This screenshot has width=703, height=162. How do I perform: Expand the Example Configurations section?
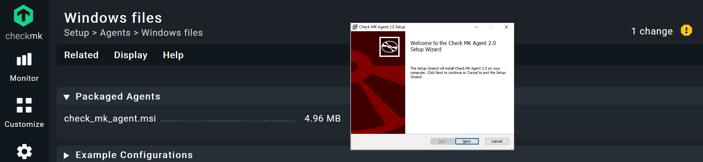[x=66, y=155]
